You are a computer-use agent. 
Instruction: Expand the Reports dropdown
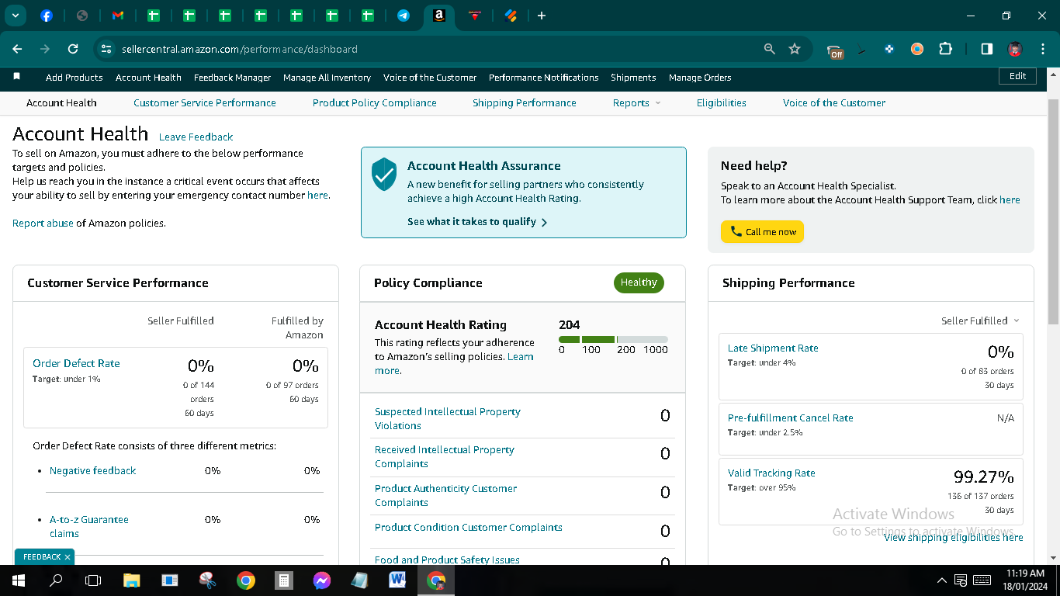[636, 102]
